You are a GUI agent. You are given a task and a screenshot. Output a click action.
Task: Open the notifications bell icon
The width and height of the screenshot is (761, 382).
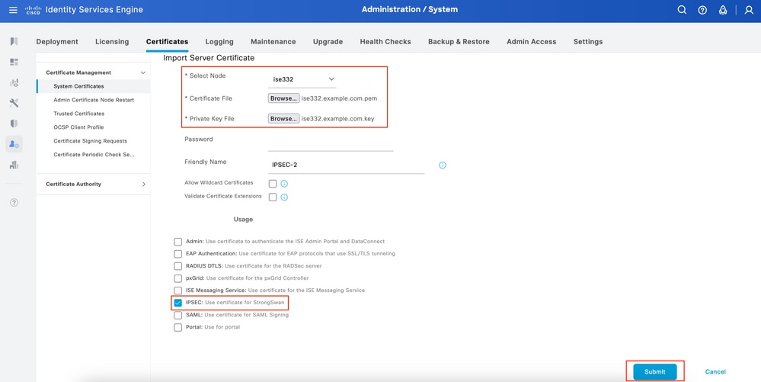(723, 10)
